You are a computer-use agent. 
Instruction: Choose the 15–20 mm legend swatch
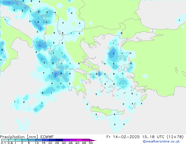click(46, 140)
